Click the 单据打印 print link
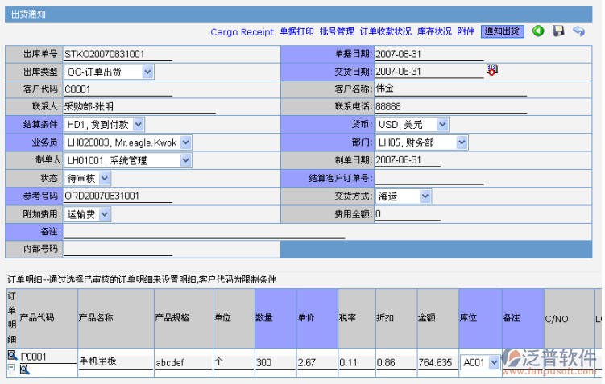Viewport: 605px width, 384px height. pyautogui.click(x=296, y=32)
